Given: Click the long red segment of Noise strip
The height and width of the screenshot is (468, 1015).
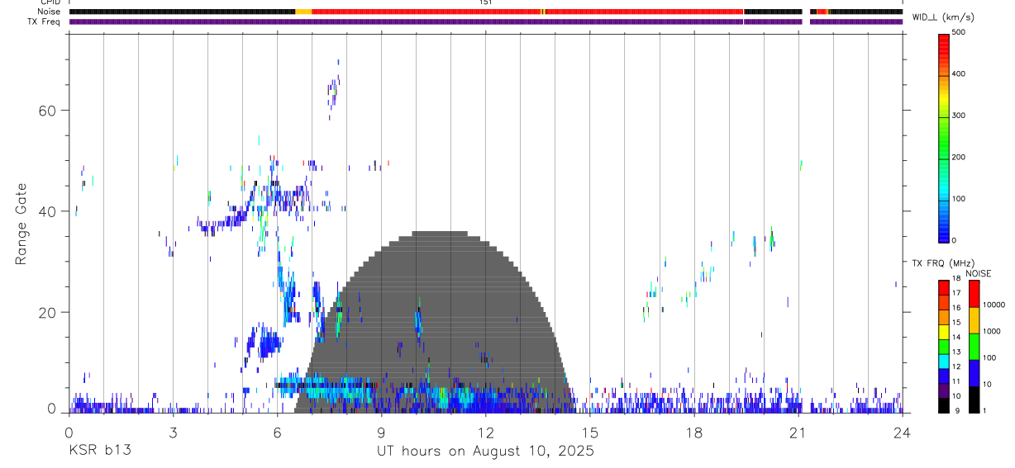Looking at the screenshot, I should tap(426, 12).
